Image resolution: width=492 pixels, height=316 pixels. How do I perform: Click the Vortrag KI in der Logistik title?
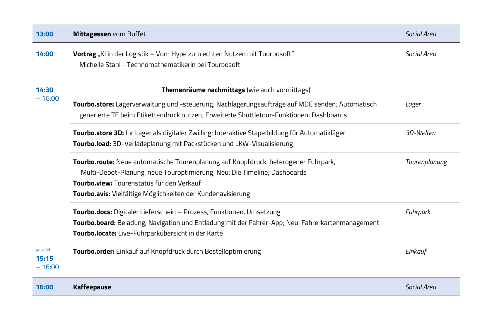point(183,54)
